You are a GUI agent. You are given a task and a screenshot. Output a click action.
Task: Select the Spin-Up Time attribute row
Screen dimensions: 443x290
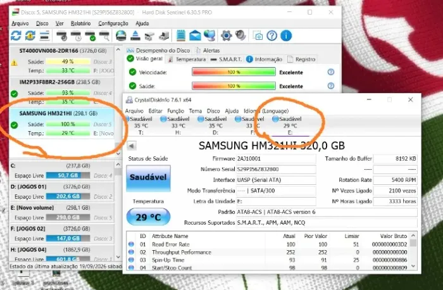(268, 260)
